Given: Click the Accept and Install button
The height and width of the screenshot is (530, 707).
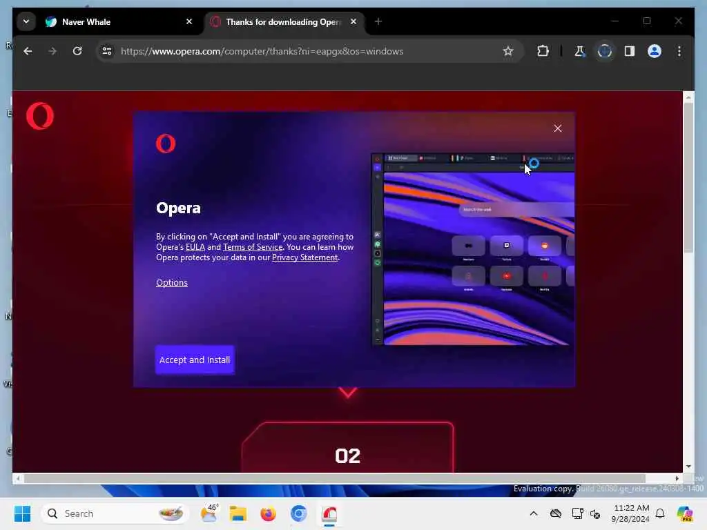Looking at the screenshot, I should coord(195,360).
